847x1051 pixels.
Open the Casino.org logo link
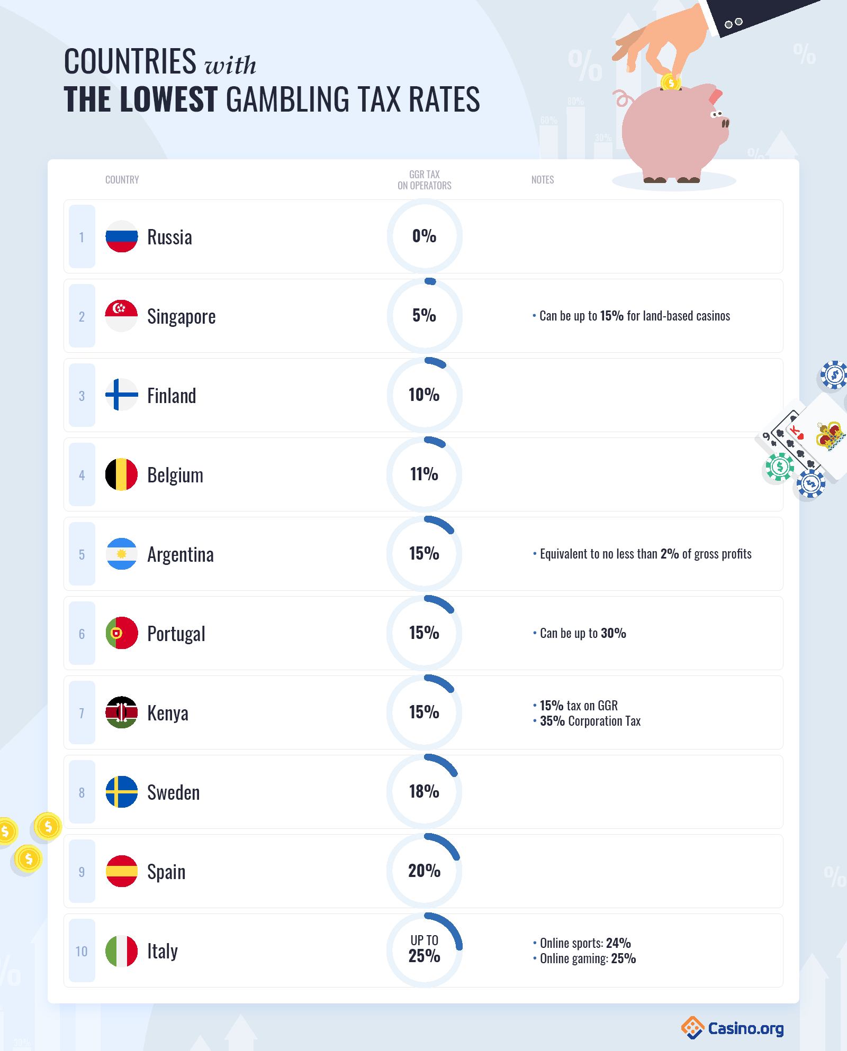click(x=733, y=1028)
